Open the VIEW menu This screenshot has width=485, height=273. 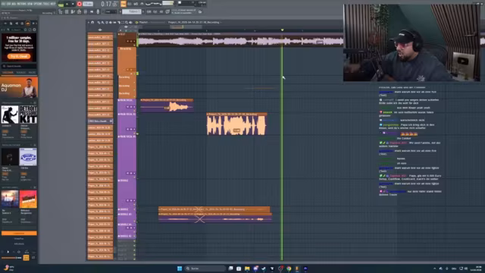[30, 4]
